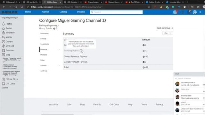This screenshot has width=205, height=115.
Task: Expand the Revenue submenu chevron
Action: pos(59,50)
